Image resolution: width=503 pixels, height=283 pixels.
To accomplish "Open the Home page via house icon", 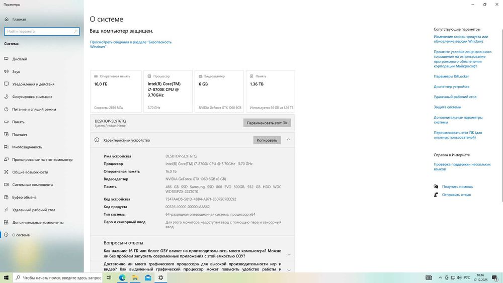I will [7, 19].
